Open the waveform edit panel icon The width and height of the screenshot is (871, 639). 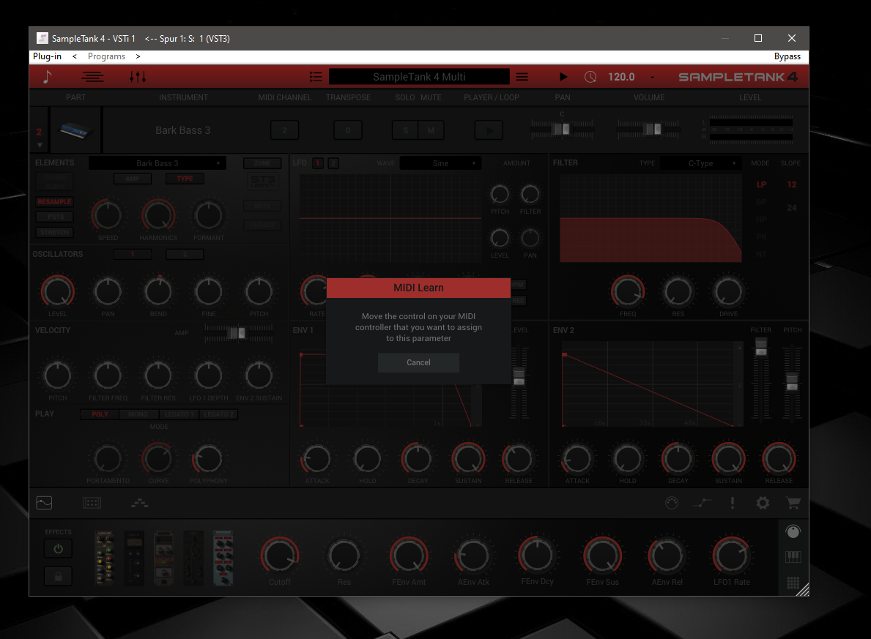pos(44,503)
